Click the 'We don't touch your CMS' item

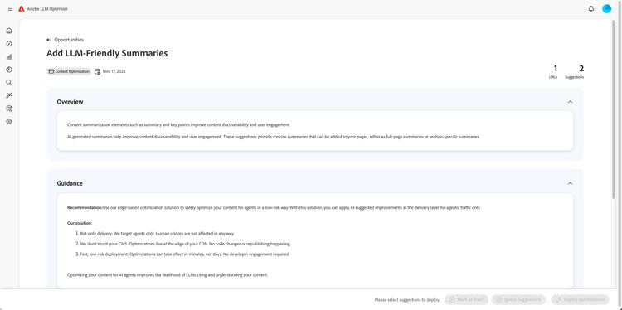pos(183,244)
